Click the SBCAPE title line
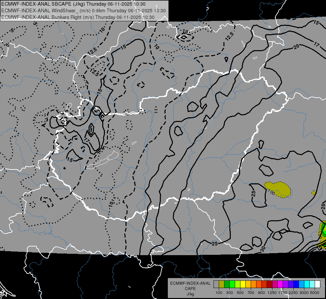This screenshot has width=326, height=299. [x=73, y=4]
